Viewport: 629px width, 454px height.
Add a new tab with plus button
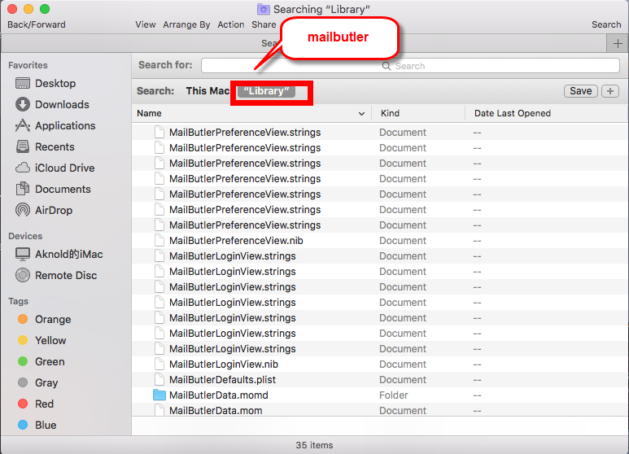pyautogui.click(x=618, y=44)
